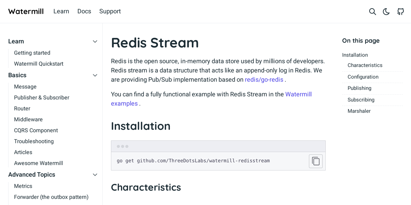This screenshot has height=205, width=411.
Task: Select Publisher & Subscriber in the sidebar
Action: 41,97
